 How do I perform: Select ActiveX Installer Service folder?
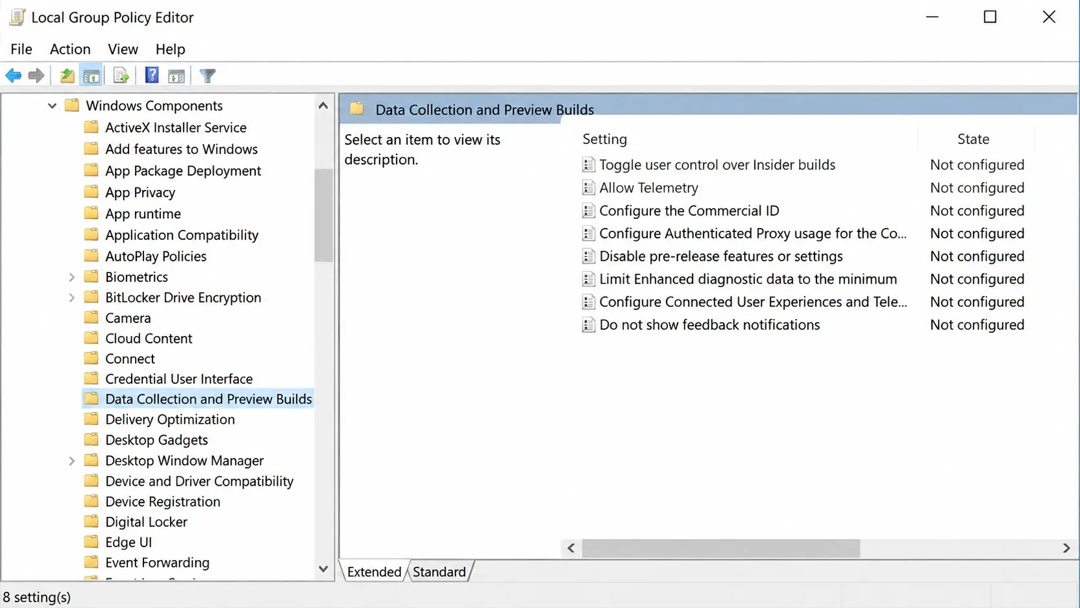coord(176,127)
